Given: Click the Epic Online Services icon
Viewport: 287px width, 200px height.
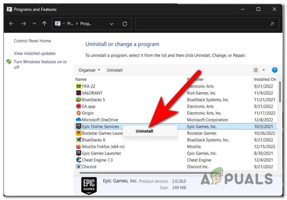Looking at the screenshot, I should [x=79, y=126].
